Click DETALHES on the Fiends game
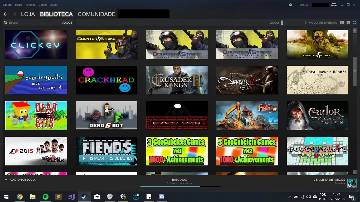This screenshot has width=360, height=202. click(121, 158)
